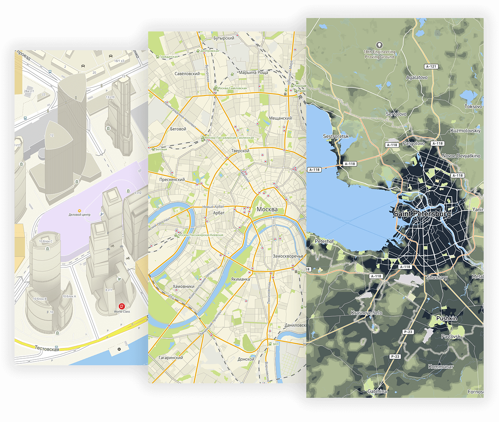Click the Марьина Роща label

(253, 73)
